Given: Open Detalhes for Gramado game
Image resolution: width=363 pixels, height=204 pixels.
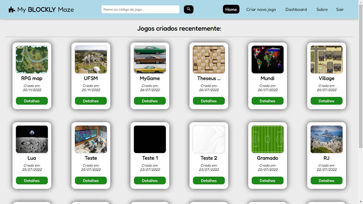Looking at the screenshot, I should tap(268, 181).
